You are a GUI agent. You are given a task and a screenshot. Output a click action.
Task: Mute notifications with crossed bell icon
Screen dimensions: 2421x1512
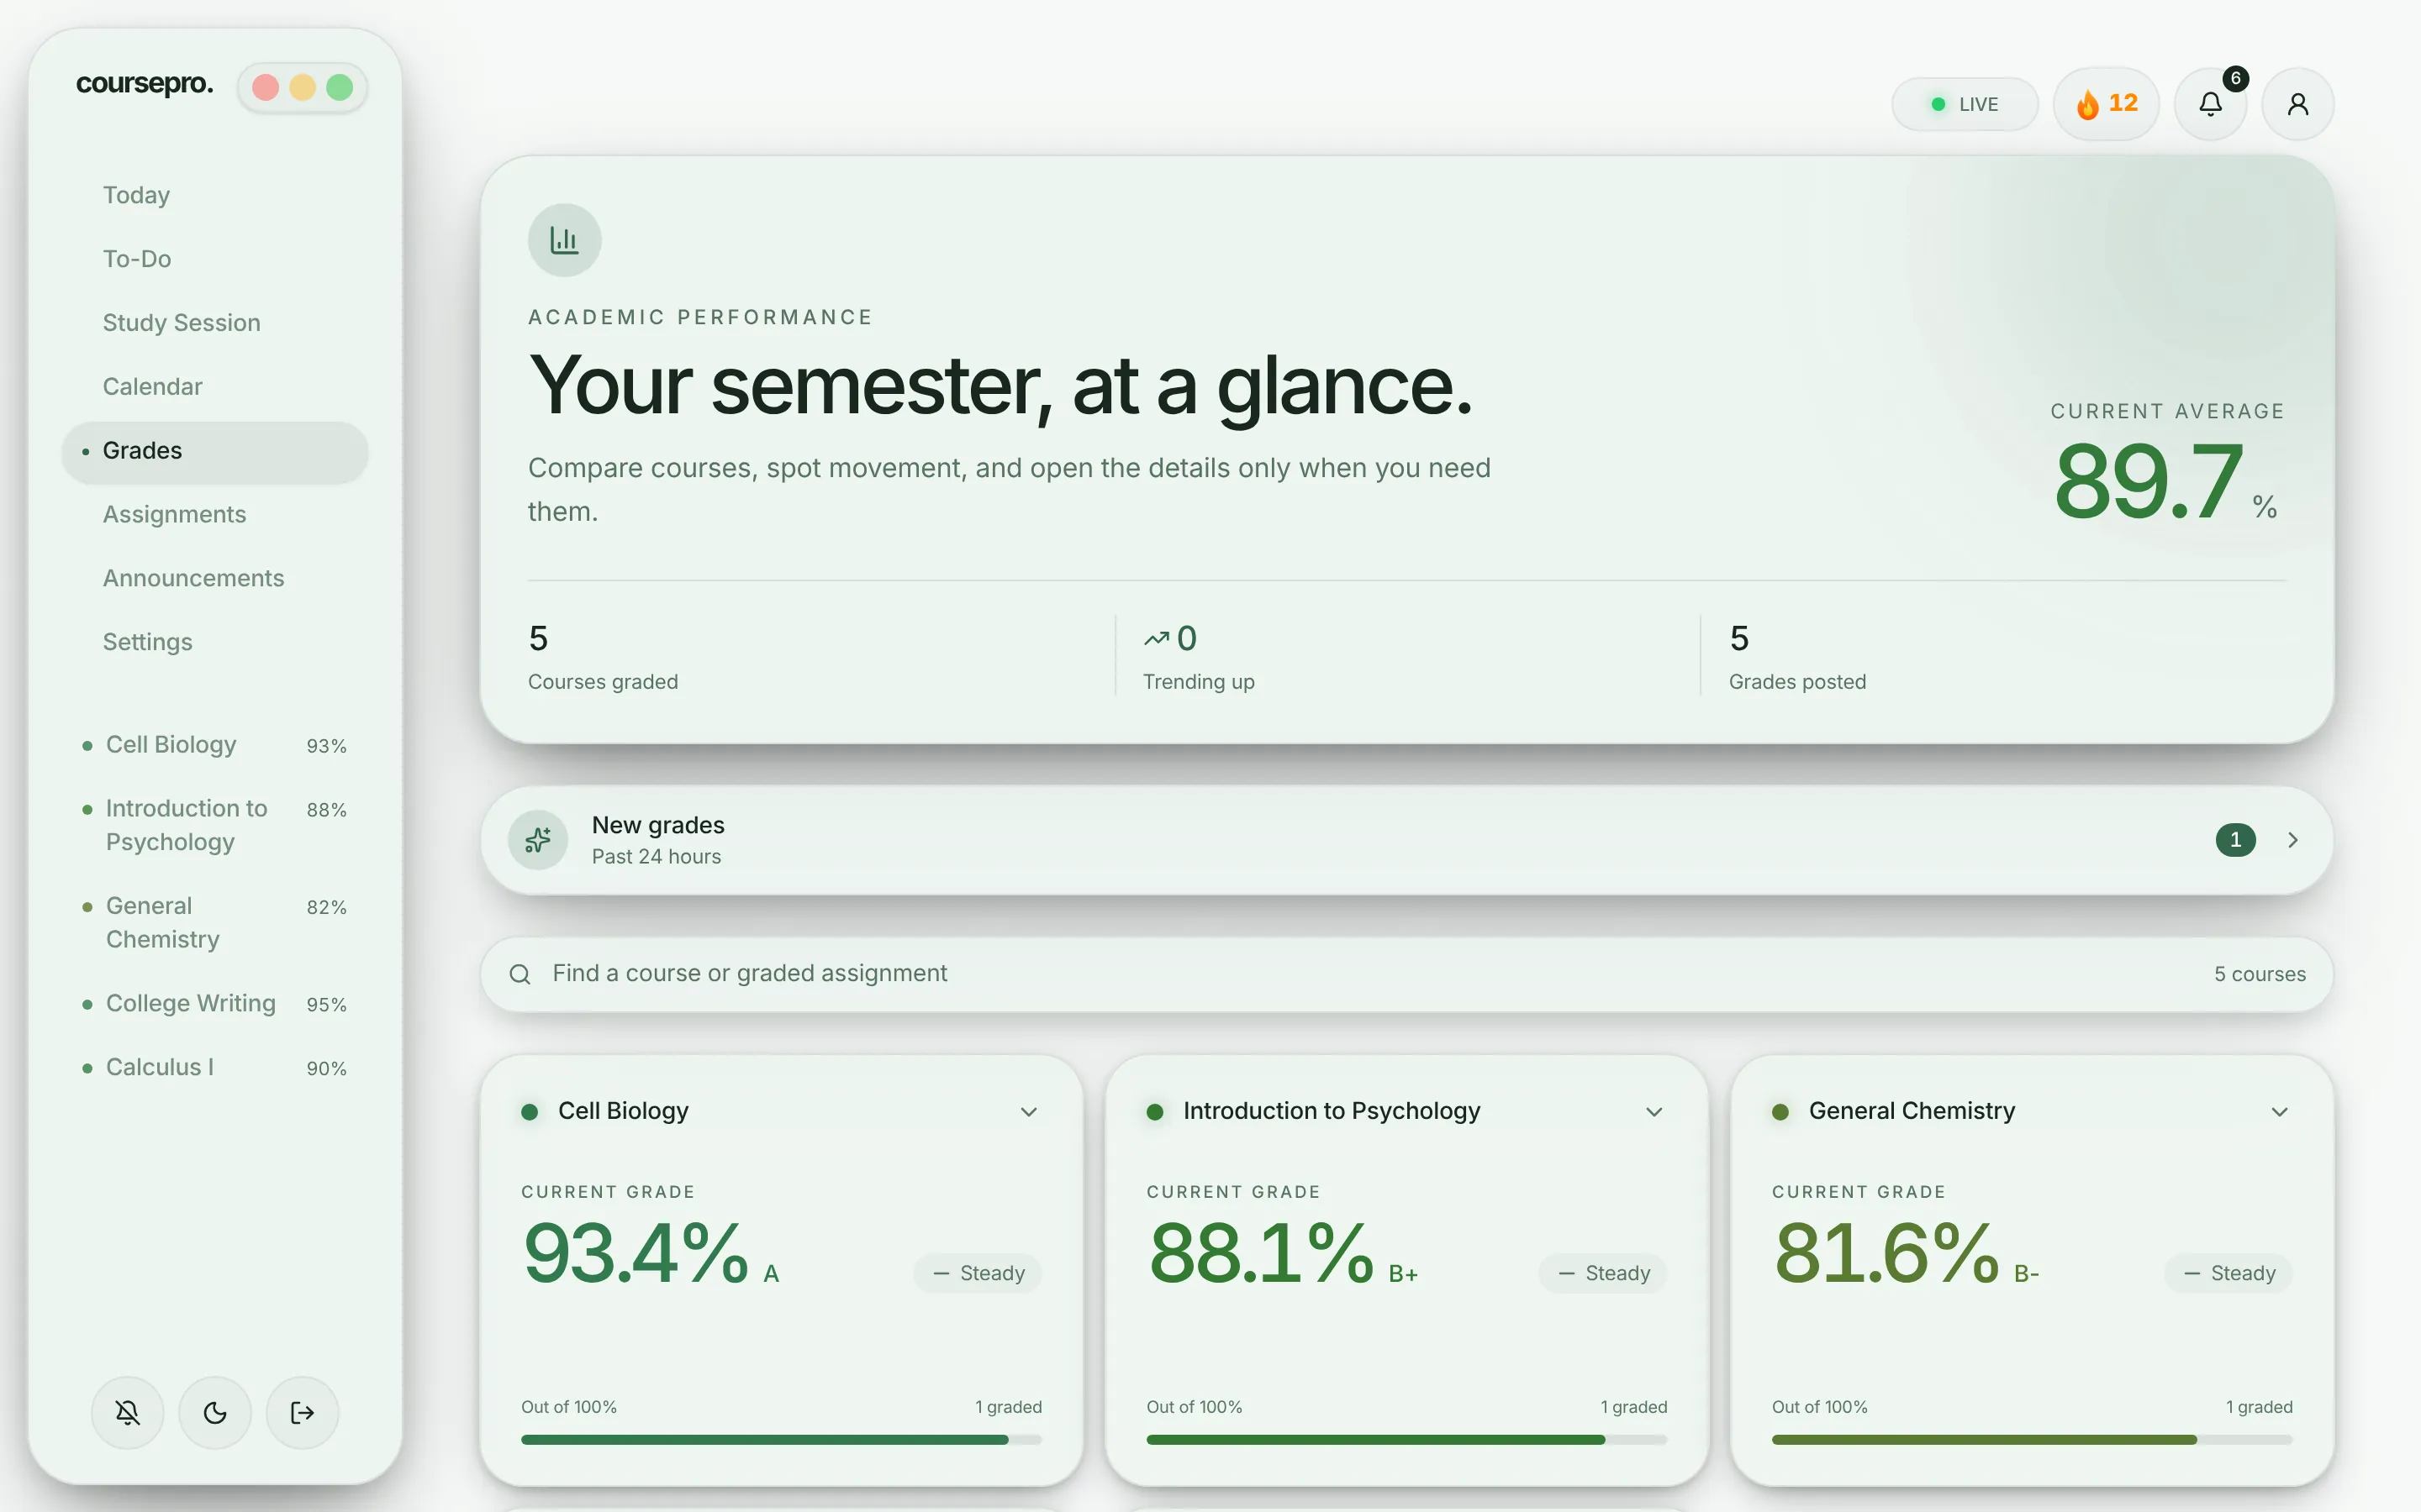pos(127,1412)
